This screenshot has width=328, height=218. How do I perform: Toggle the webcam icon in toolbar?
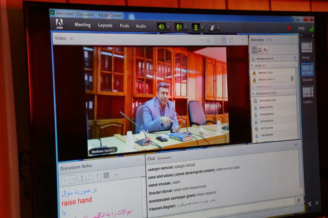[195, 27]
